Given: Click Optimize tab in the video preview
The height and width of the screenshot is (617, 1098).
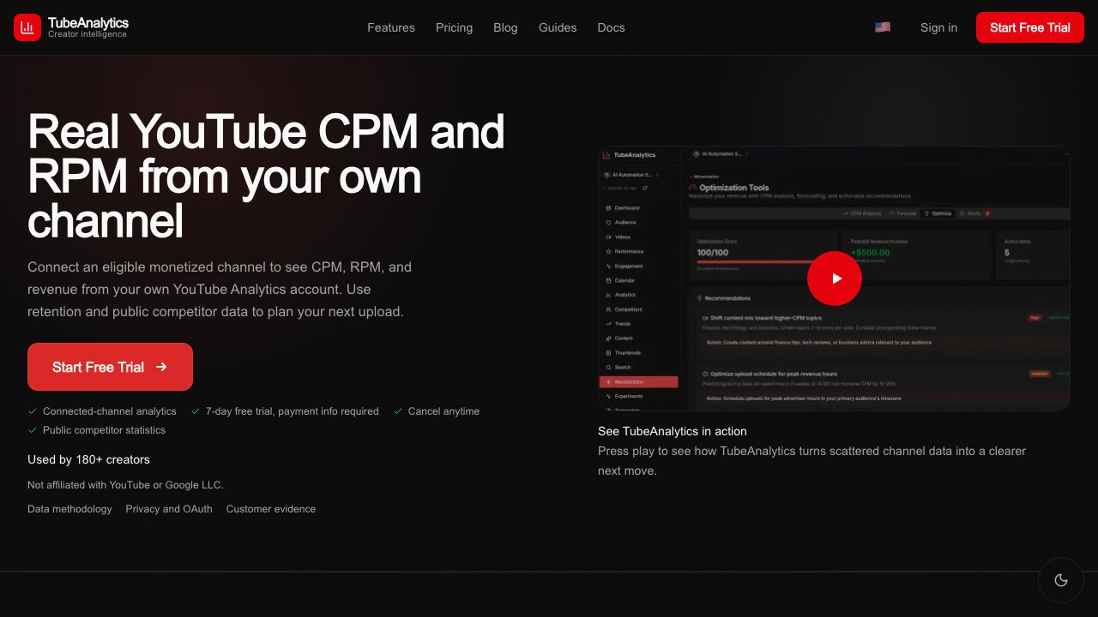Looking at the screenshot, I should (938, 213).
